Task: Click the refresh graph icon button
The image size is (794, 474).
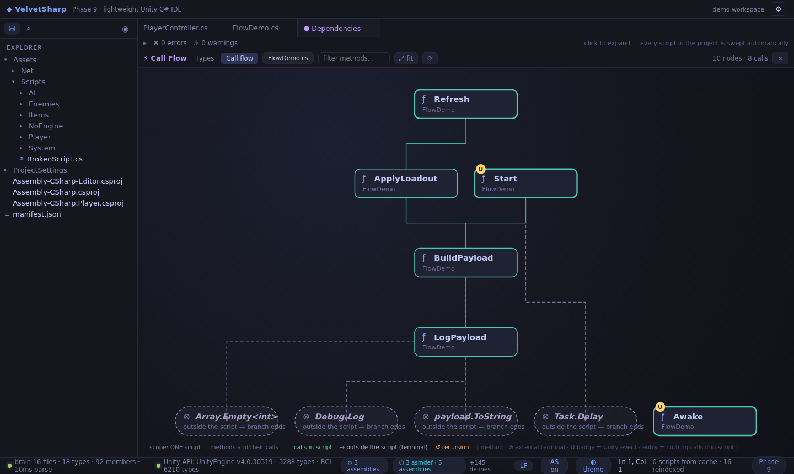Action: pos(430,58)
